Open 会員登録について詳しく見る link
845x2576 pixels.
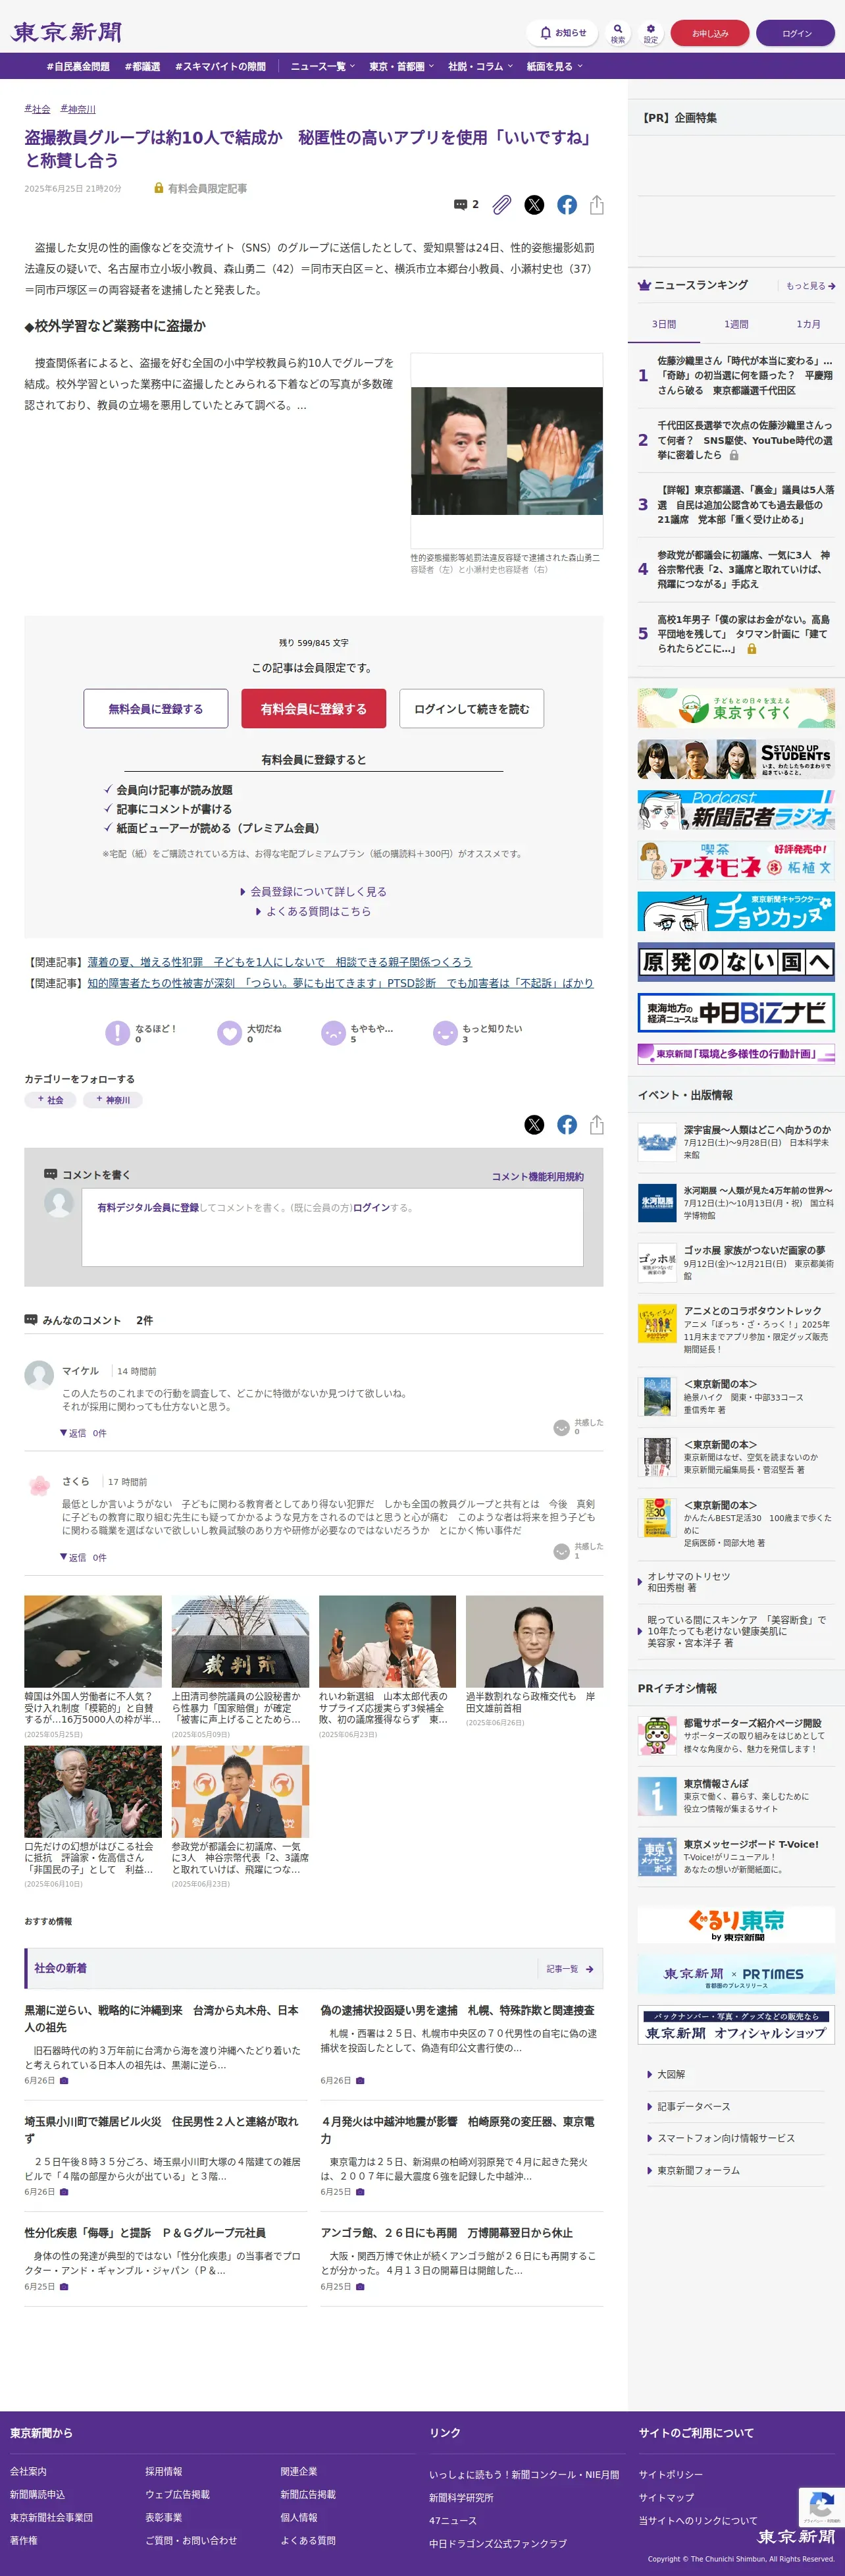point(313,891)
